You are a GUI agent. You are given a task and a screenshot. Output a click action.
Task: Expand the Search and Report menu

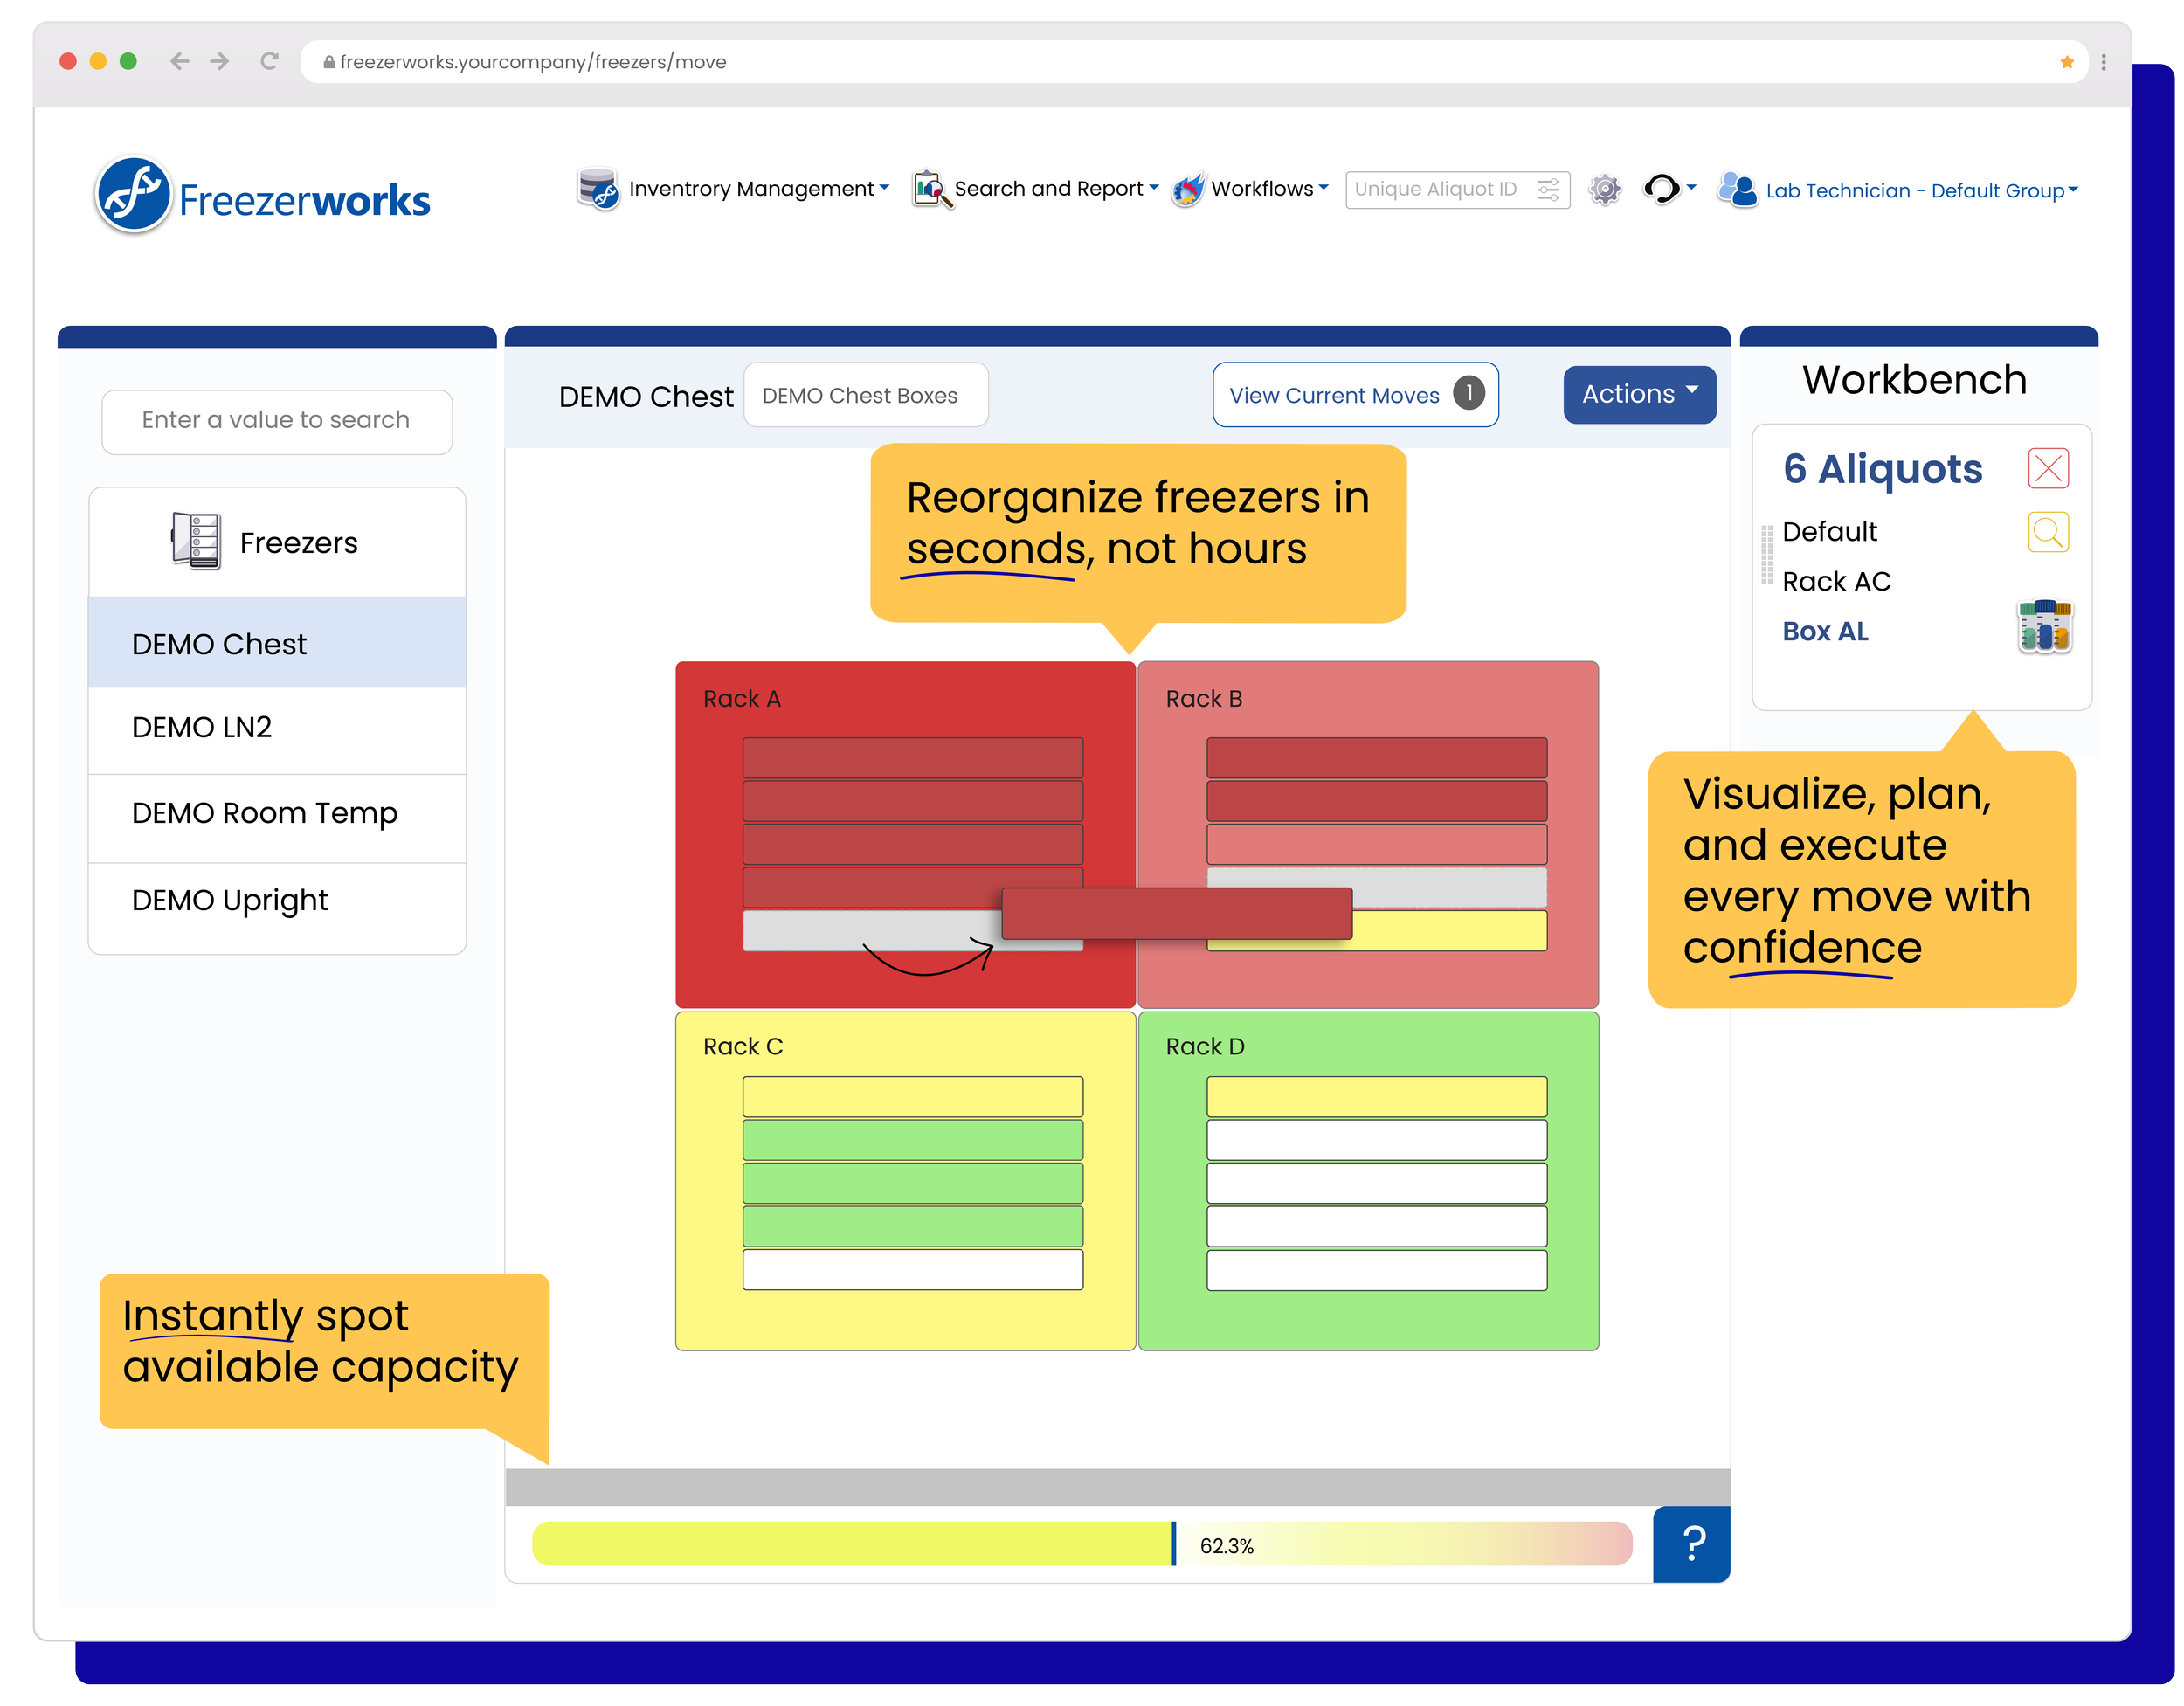click(x=1035, y=189)
